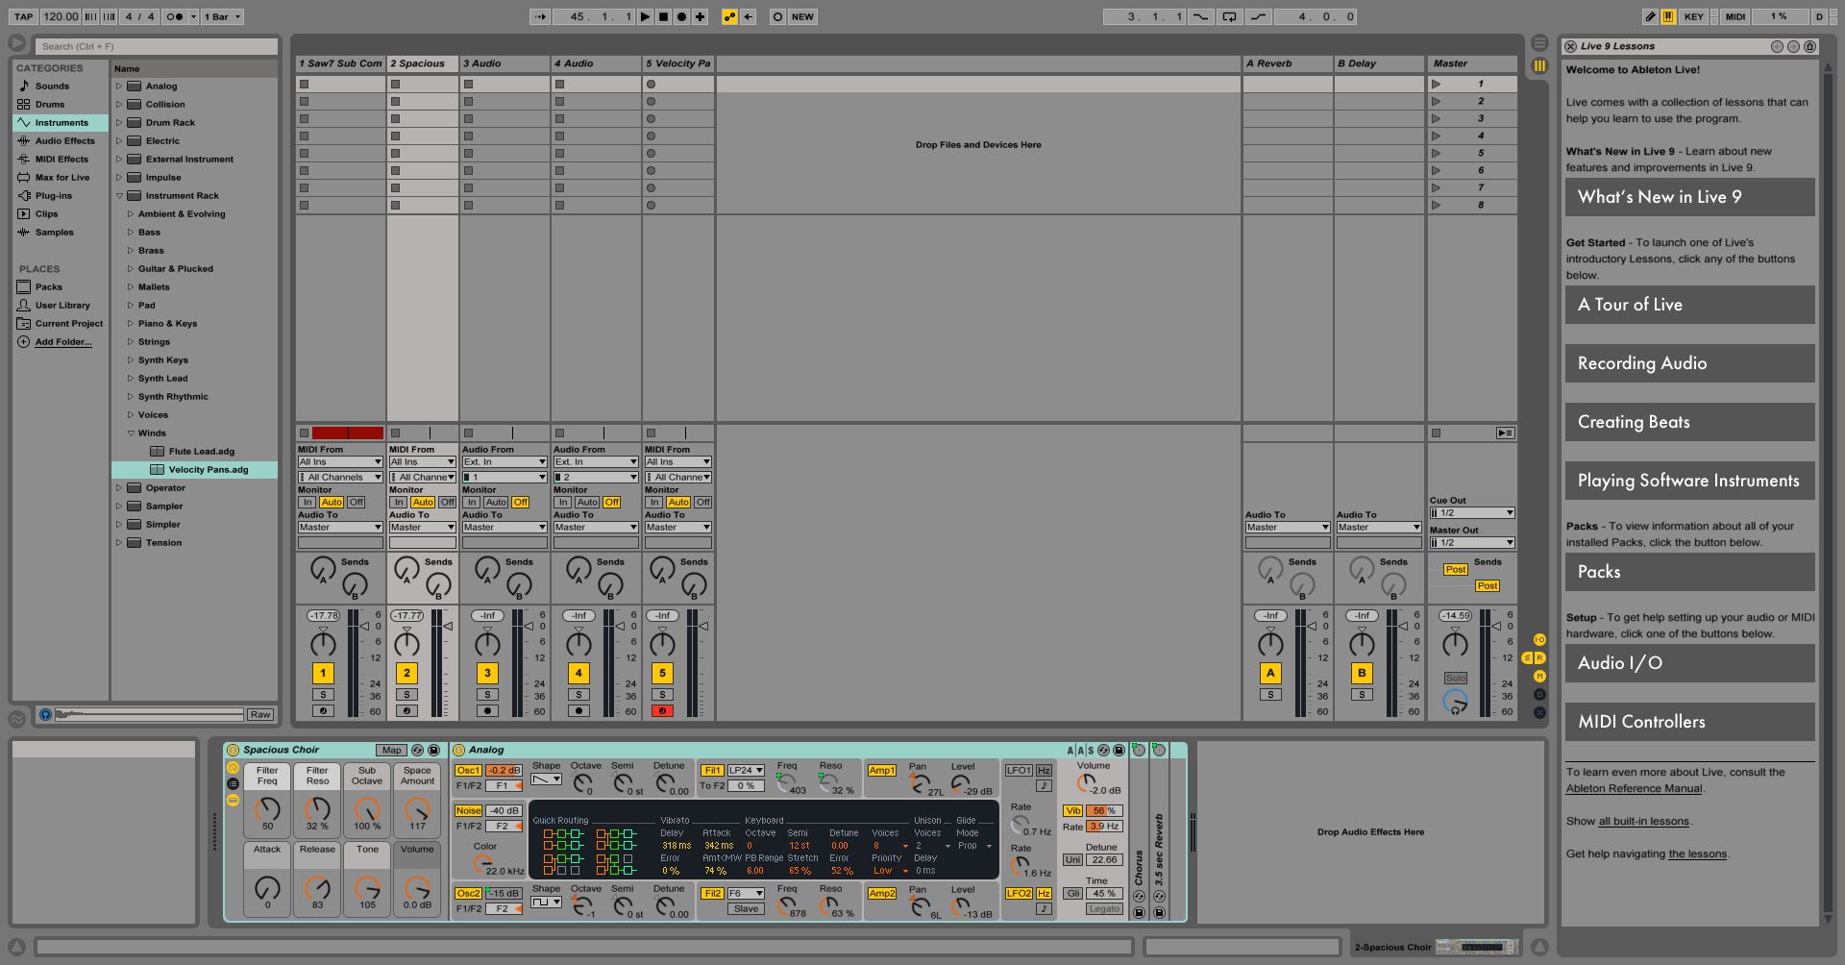The height and width of the screenshot is (965, 1845).
Task: Open the A Tour of Live lesson
Action: (x=1688, y=305)
